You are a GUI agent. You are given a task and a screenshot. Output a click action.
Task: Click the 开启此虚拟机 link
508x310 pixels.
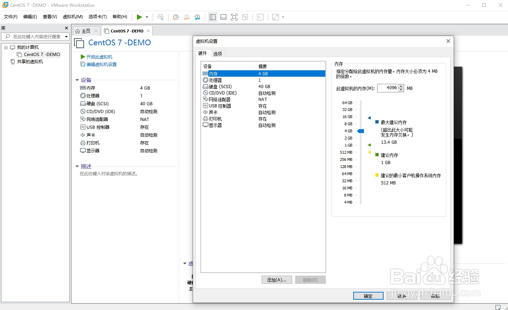[x=99, y=57]
